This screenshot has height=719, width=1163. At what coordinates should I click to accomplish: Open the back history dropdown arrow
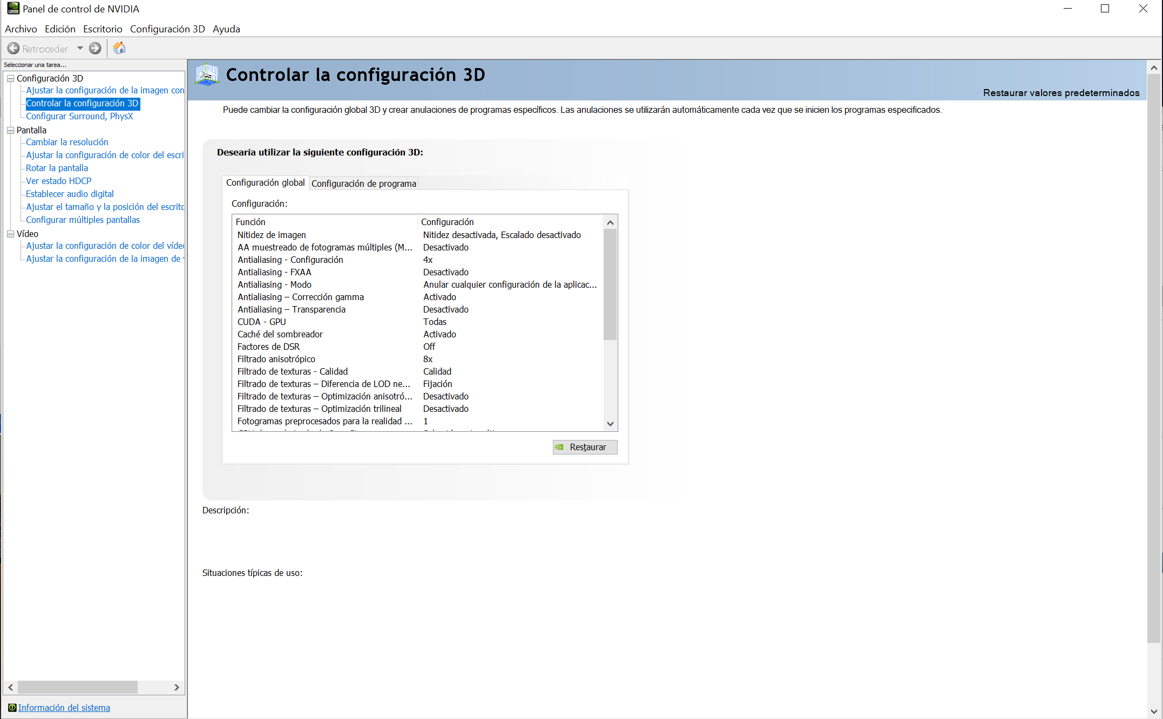(80, 49)
